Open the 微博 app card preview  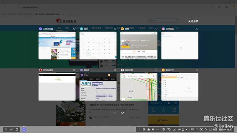pos(139,45)
